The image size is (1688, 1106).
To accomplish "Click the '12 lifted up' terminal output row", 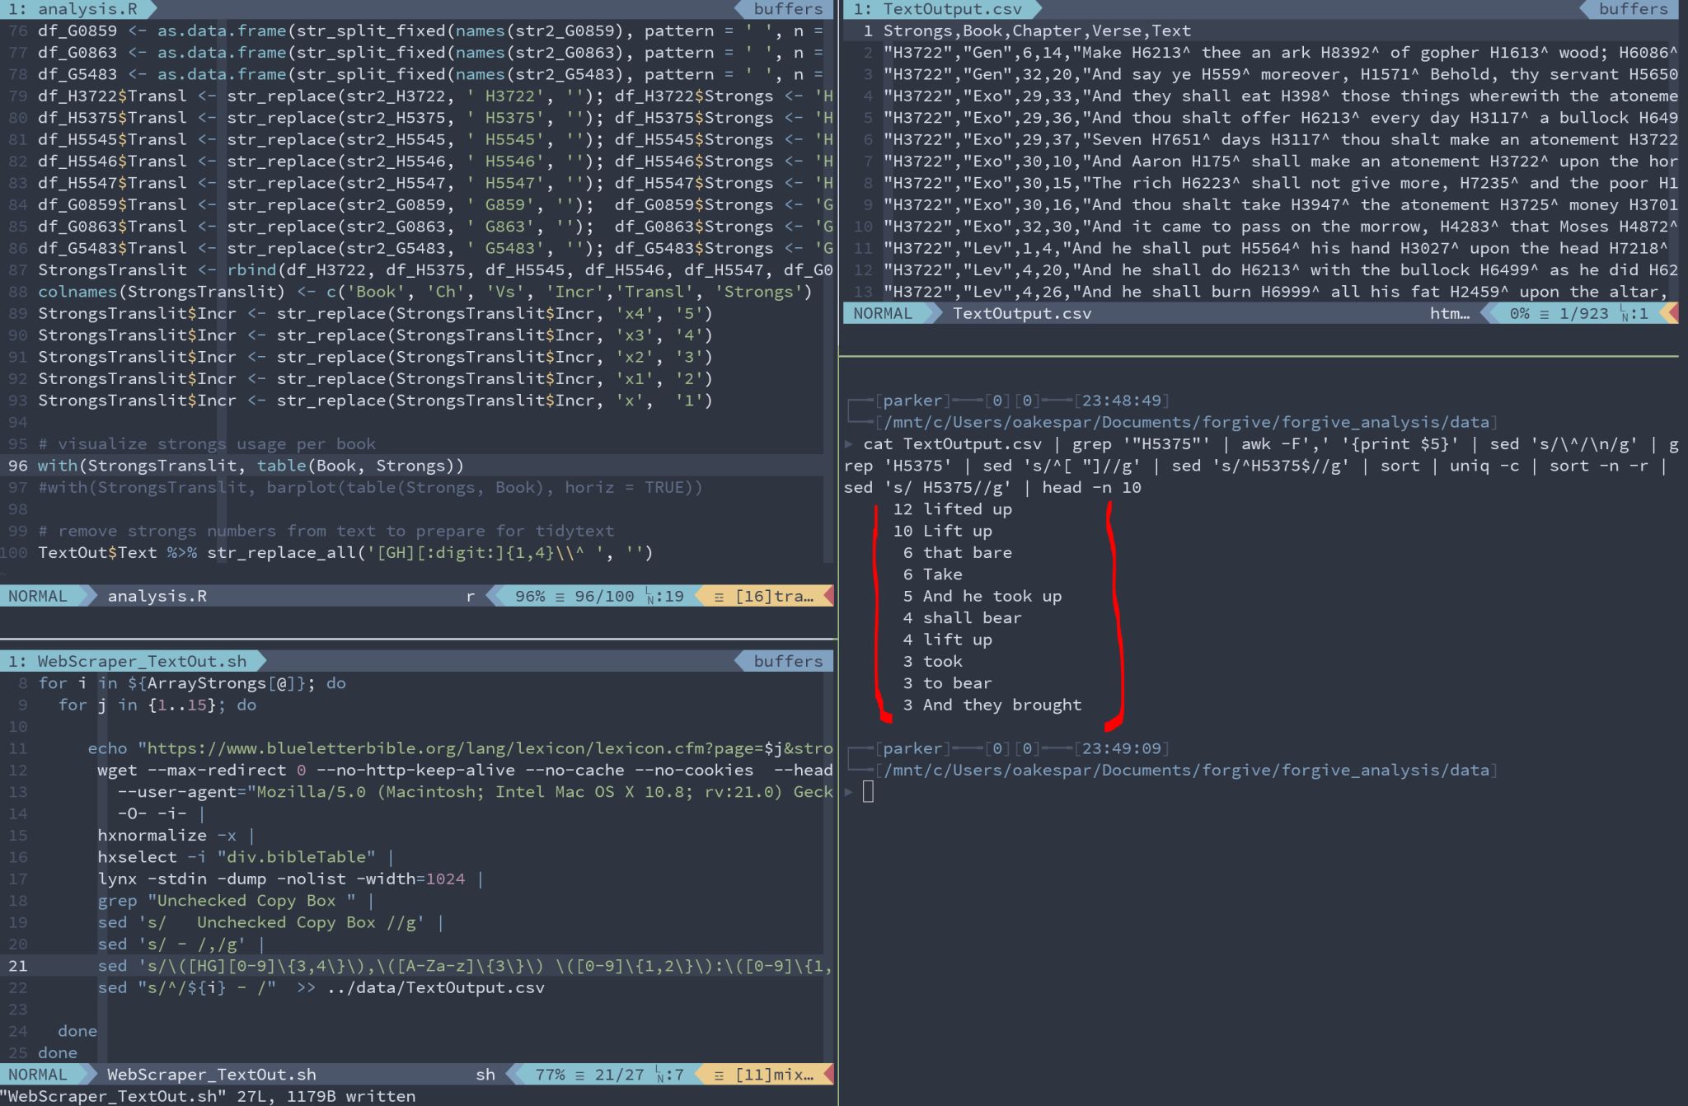I will click(x=952, y=509).
